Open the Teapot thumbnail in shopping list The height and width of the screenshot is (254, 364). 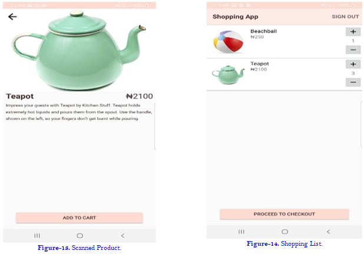(228, 75)
